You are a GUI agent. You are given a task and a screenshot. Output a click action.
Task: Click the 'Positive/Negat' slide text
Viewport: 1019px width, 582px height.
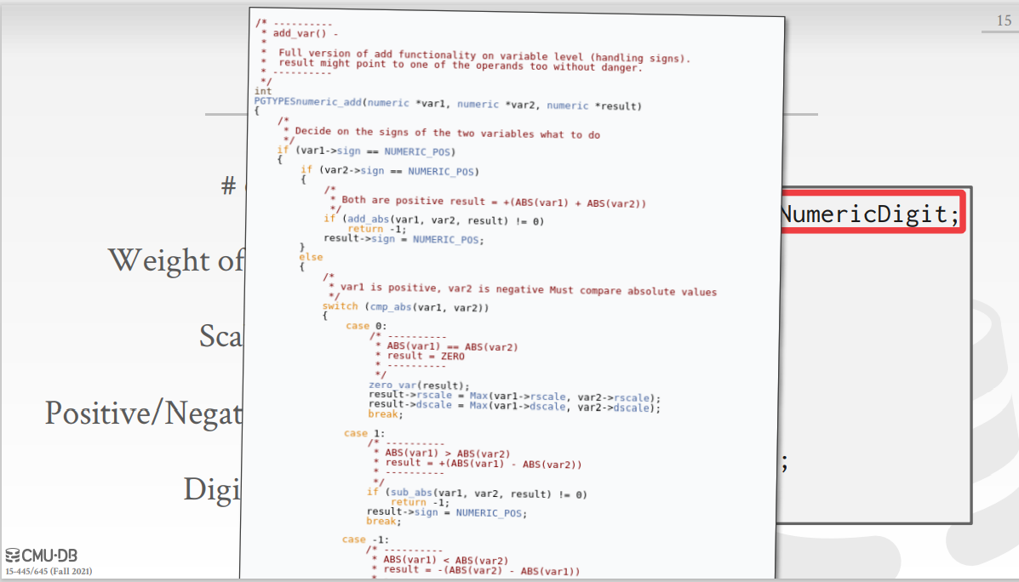(x=145, y=413)
